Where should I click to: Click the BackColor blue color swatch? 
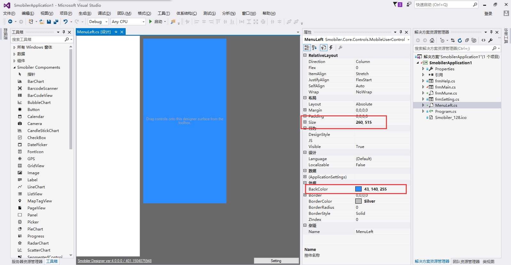point(358,189)
